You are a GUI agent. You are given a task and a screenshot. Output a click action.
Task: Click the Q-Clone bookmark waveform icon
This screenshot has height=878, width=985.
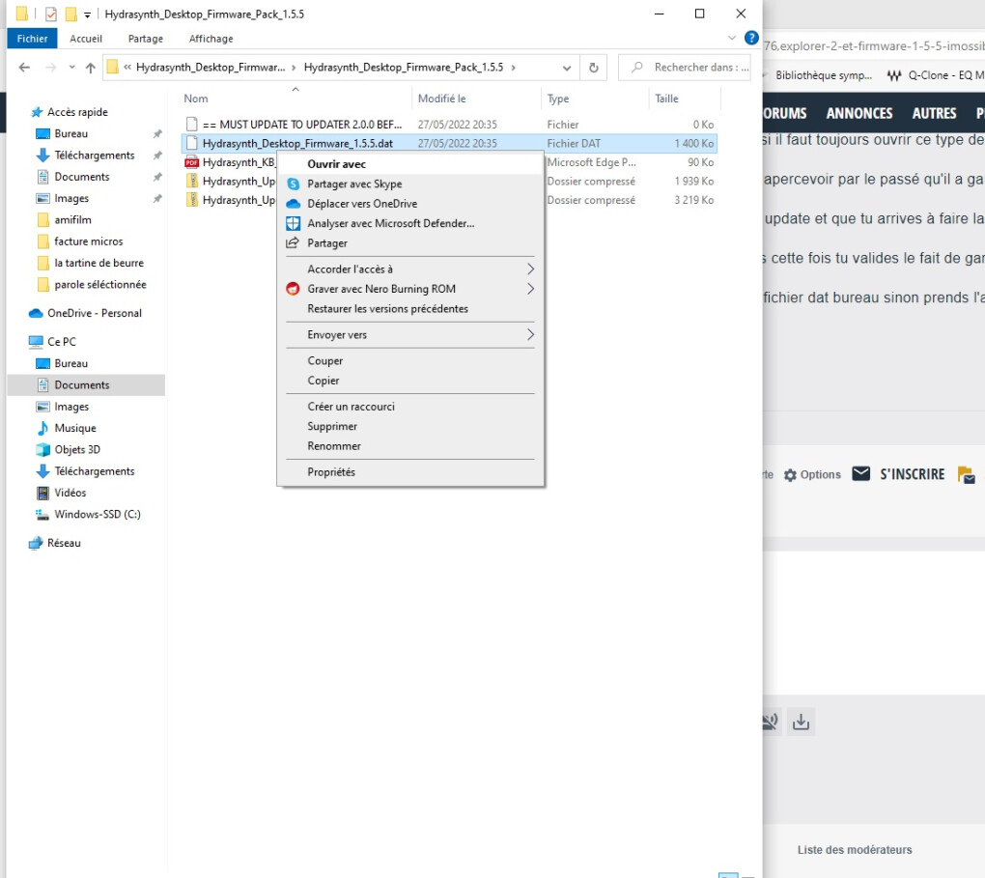click(894, 75)
